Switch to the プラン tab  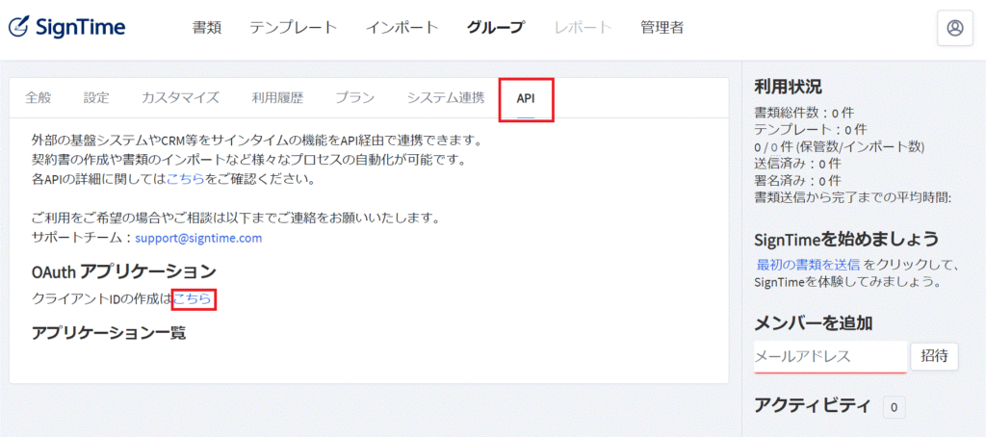click(354, 98)
